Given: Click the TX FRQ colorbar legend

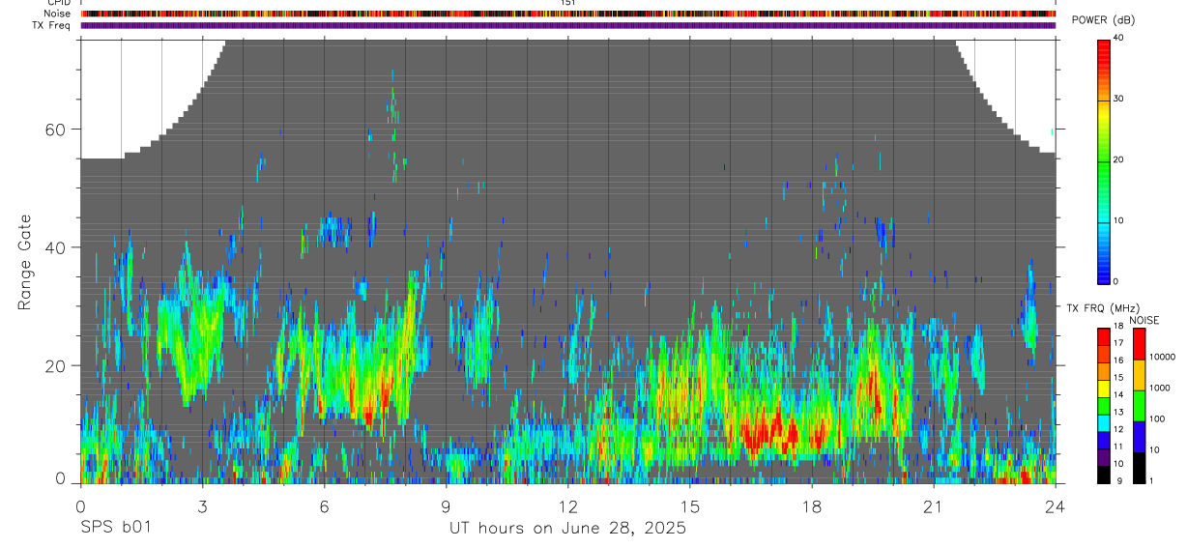Looking at the screenshot, I should [x=1104, y=406].
